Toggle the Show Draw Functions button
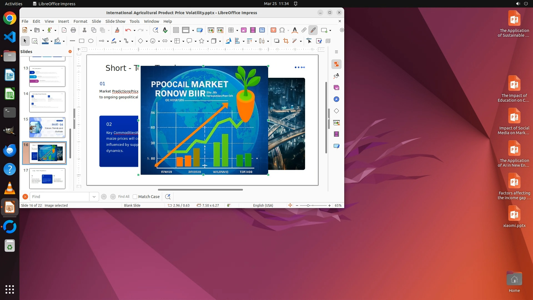This screenshot has width=533, height=300. pos(313,30)
